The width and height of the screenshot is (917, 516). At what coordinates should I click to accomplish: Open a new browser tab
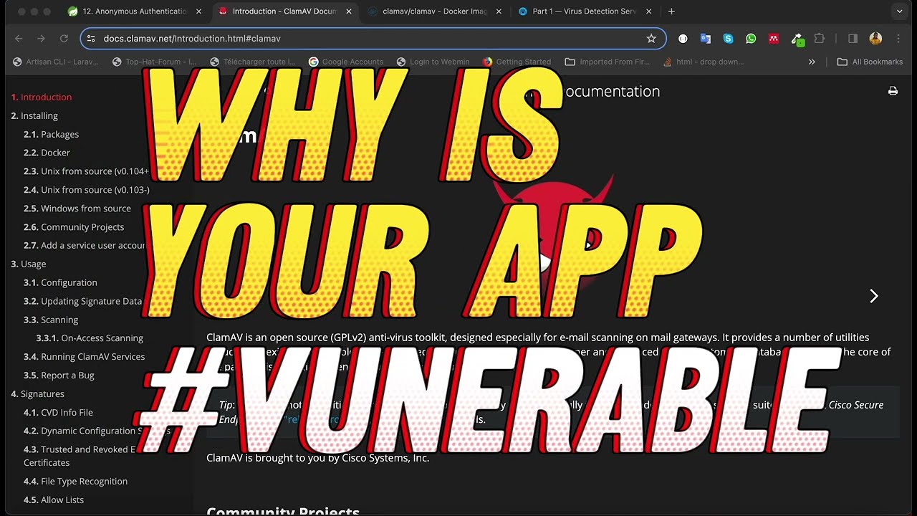(x=671, y=11)
